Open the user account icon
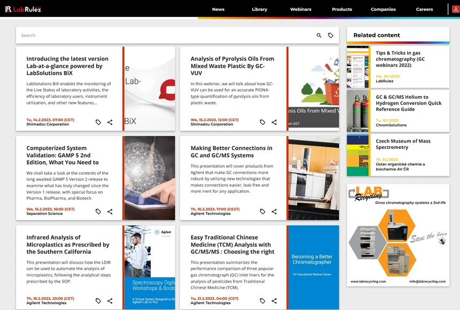The width and height of the screenshot is (460, 310). pos(456,9)
